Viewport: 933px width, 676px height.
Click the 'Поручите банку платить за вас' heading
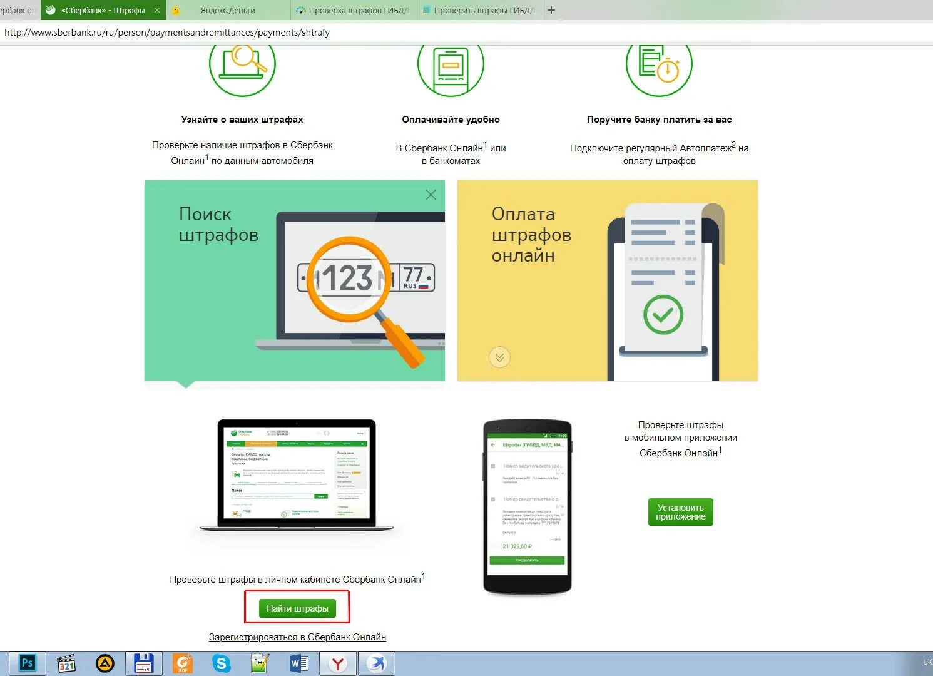[x=659, y=120]
